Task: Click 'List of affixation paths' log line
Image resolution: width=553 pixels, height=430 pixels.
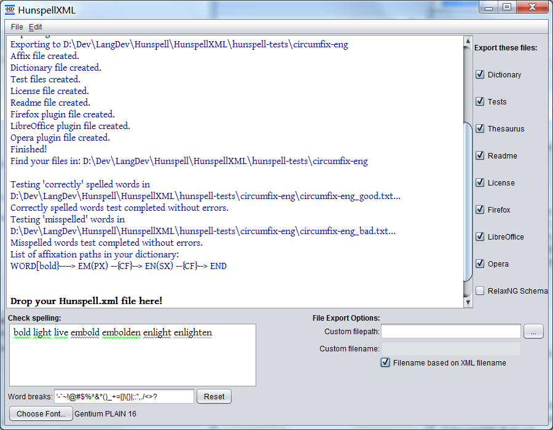Action: [95, 254]
